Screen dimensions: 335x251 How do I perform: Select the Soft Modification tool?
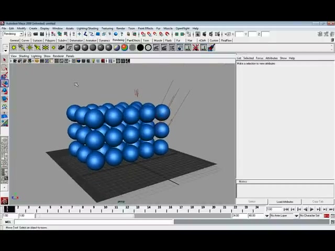tap(5, 115)
